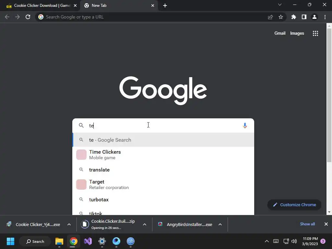Open the qBittorrent taskbar icon

[x=131, y=241]
